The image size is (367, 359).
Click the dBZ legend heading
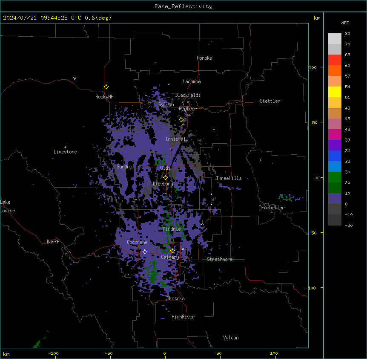tap(345, 23)
